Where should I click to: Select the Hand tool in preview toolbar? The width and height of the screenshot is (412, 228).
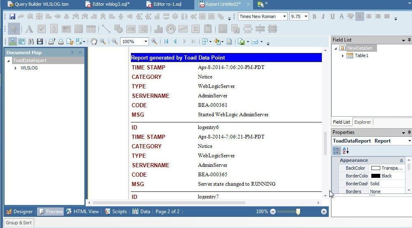click(x=94, y=41)
